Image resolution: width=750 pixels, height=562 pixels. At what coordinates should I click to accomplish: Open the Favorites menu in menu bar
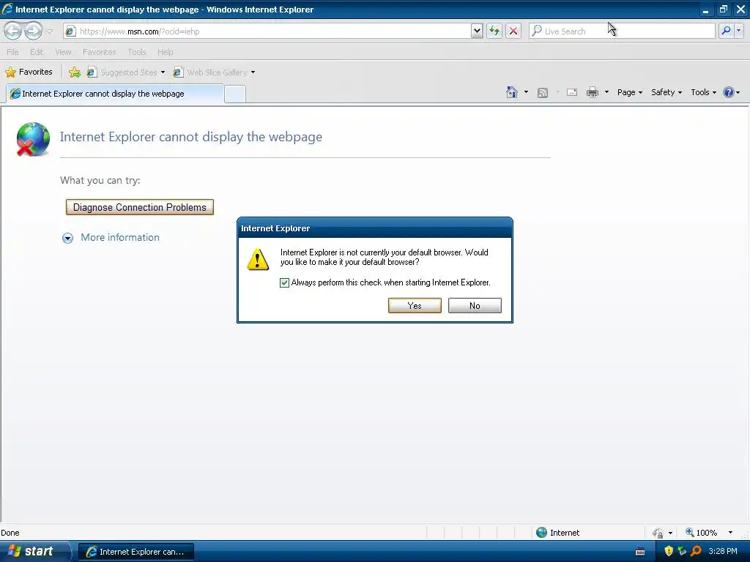(x=99, y=52)
